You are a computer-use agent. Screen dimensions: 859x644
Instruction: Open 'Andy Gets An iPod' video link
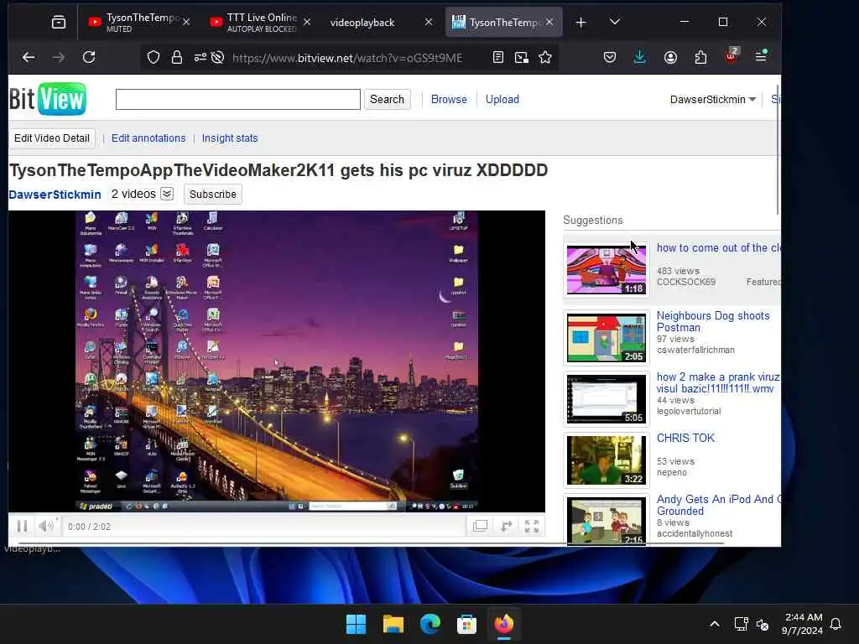[719, 505]
